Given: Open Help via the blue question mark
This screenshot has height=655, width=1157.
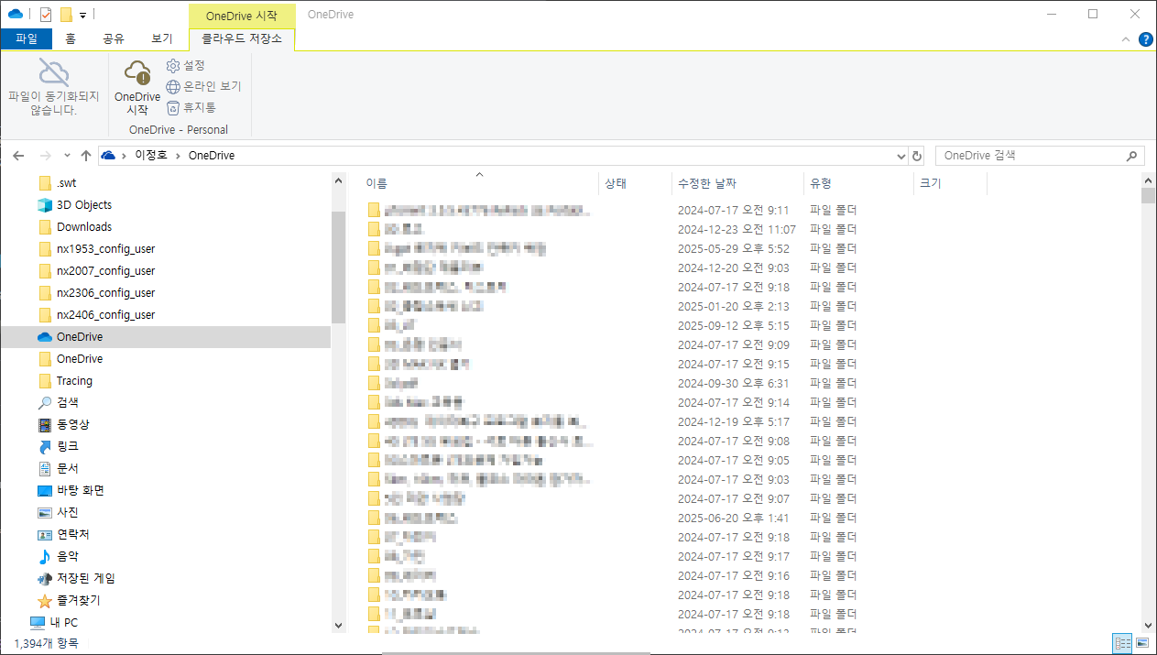Looking at the screenshot, I should [1144, 39].
